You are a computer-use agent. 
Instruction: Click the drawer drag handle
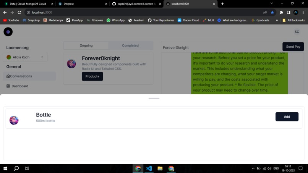(154, 99)
